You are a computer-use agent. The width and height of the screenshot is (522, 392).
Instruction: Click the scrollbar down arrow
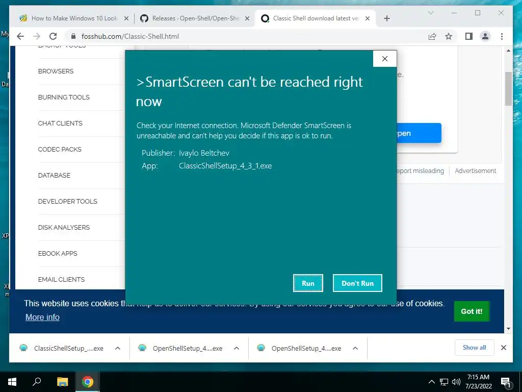pos(508,329)
